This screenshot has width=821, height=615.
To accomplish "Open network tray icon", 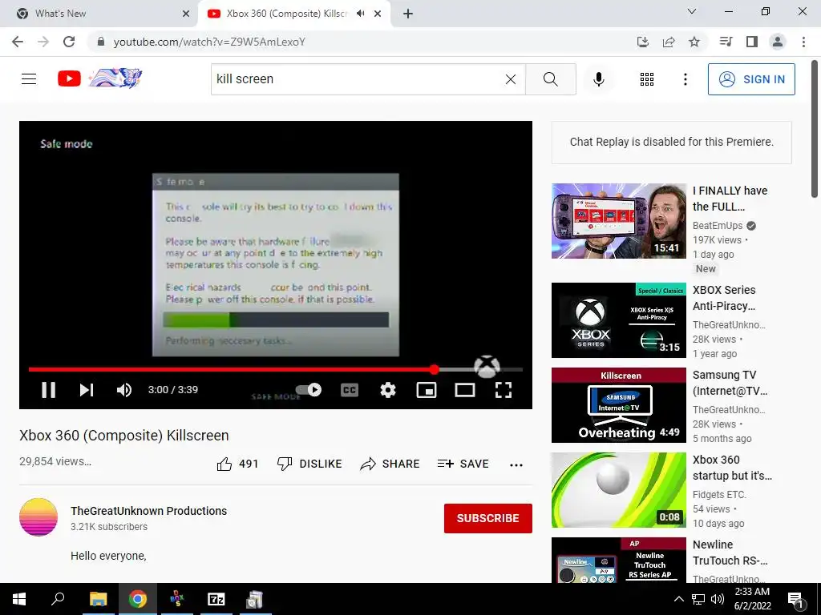I will [x=698, y=599].
